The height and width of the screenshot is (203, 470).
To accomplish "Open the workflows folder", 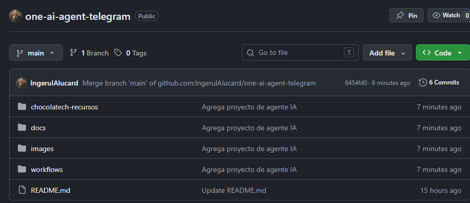I will pyautogui.click(x=47, y=169).
